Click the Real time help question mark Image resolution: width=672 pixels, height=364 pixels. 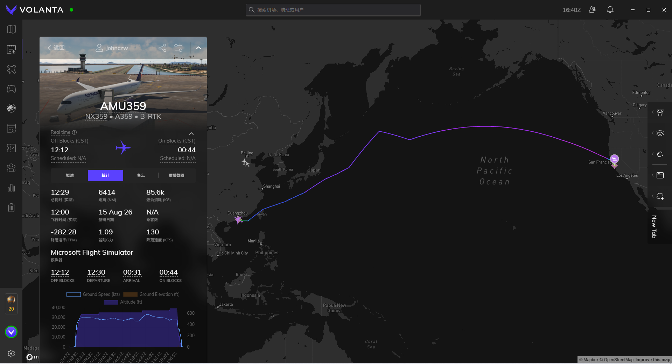(74, 132)
